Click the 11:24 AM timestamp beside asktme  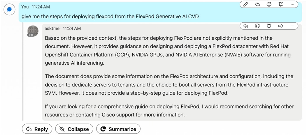coord(71,28)
